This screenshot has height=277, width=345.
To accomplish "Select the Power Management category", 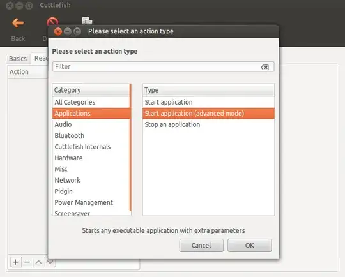I will pyautogui.click(x=91, y=202).
